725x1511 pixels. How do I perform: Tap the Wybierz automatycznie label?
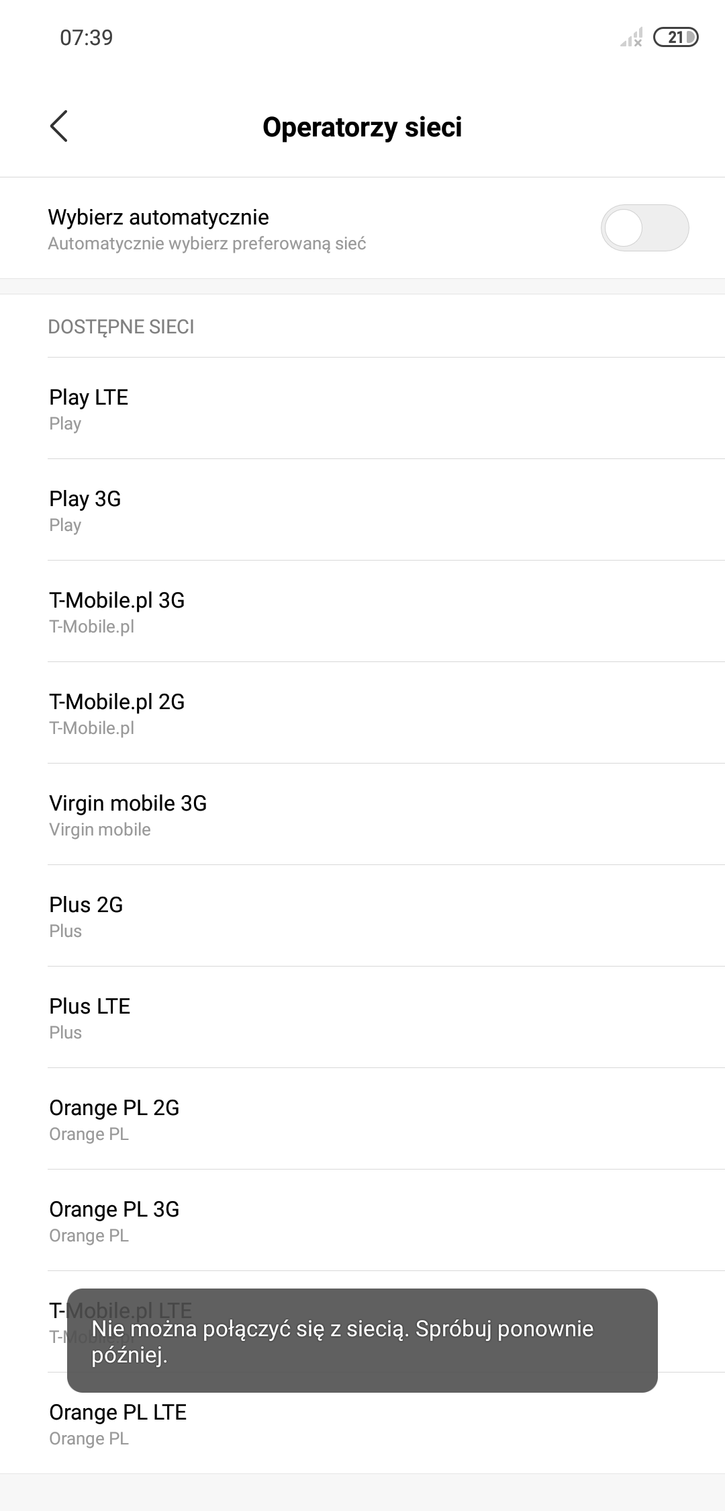pyautogui.click(x=158, y=217)
